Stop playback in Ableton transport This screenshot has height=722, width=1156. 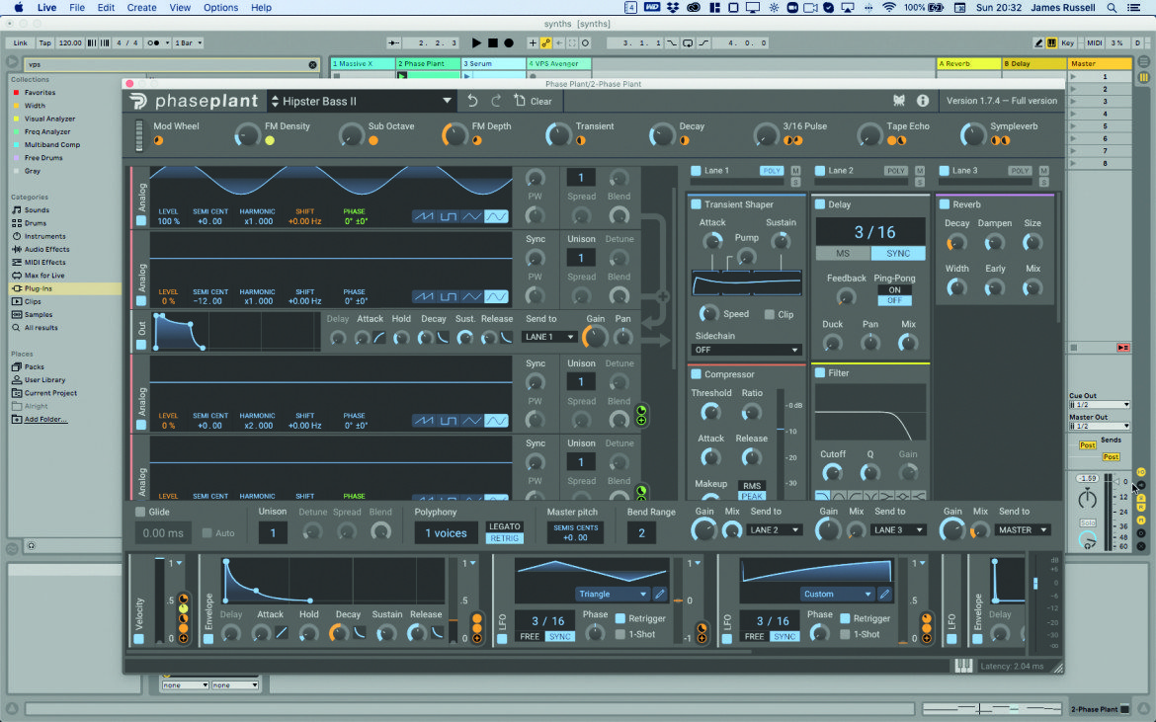coord(492,42)
